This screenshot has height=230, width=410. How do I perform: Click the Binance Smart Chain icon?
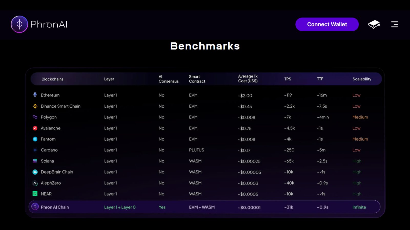point(35,106)
